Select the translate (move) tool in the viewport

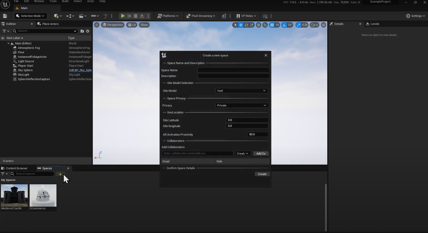[x=241, y=25]
